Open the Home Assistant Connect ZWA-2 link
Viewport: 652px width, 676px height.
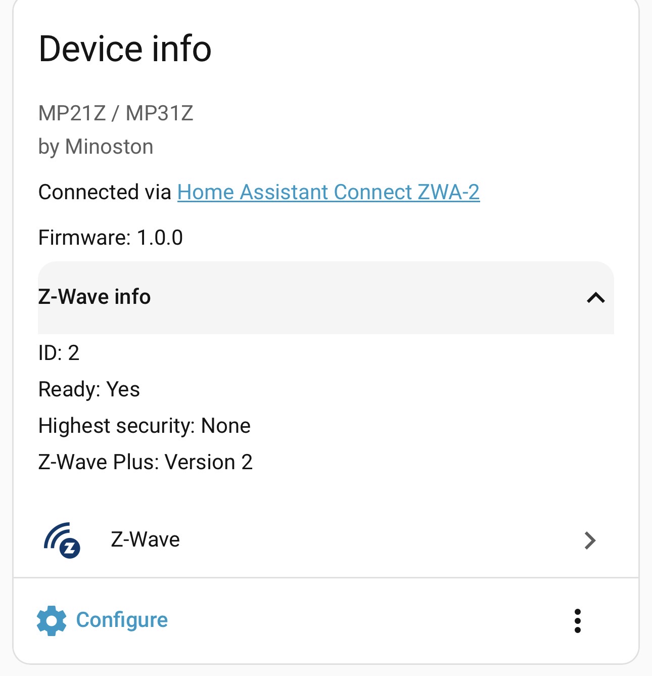[x=328, y=192]
